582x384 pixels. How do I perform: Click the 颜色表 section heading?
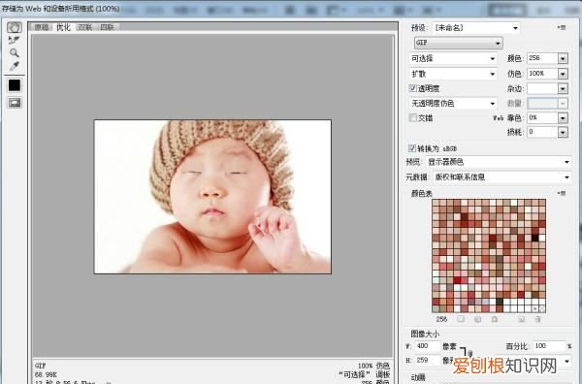pos(422,193)
